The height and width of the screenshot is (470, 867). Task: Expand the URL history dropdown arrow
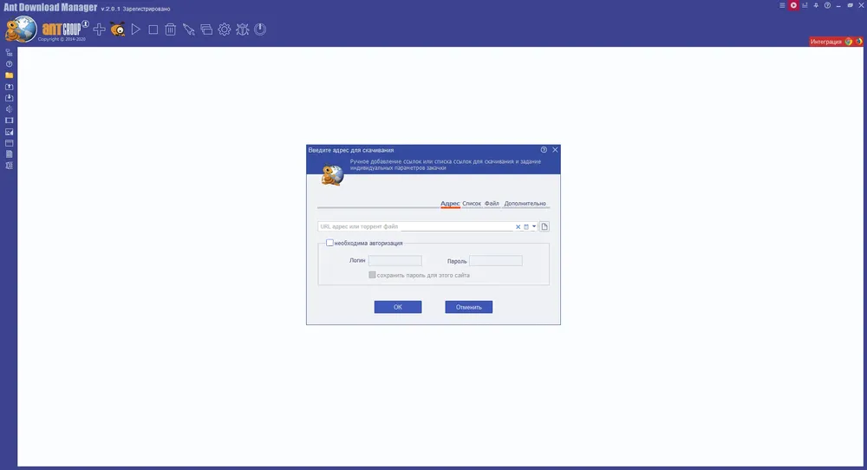pos(534,226)
